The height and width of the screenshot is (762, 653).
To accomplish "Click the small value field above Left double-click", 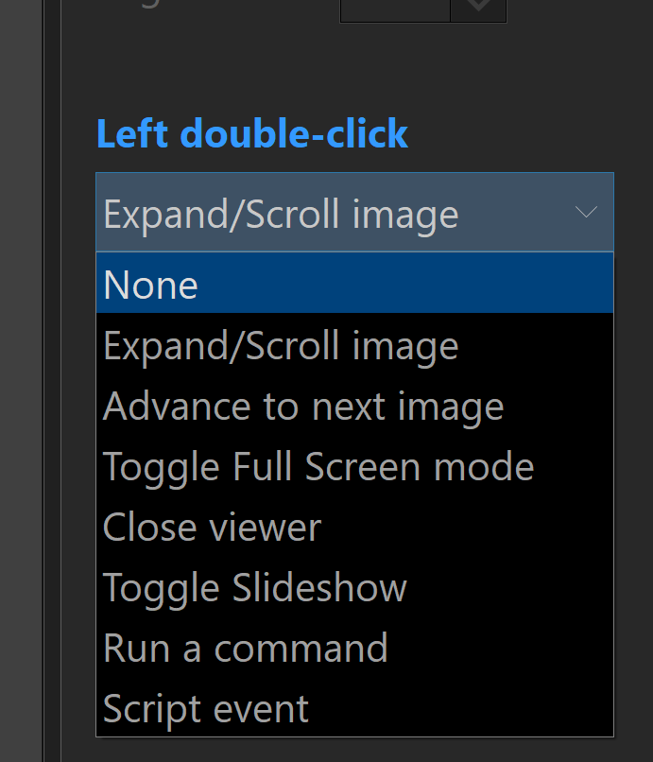I will tap(395, 8).
